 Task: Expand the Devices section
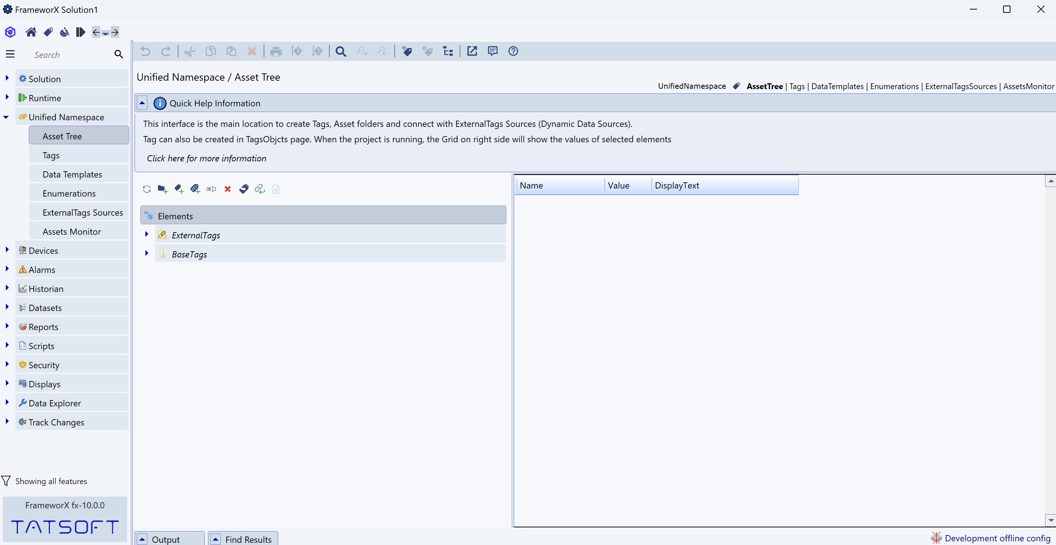pyautogui.click(x=7, y=250)
